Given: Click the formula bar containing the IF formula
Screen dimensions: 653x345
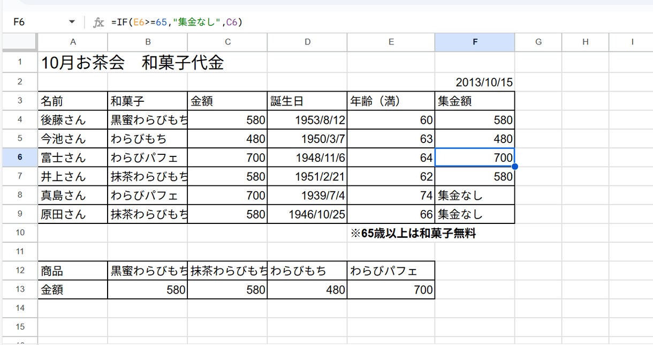Looking at the screenshot, I should (375, 22).
